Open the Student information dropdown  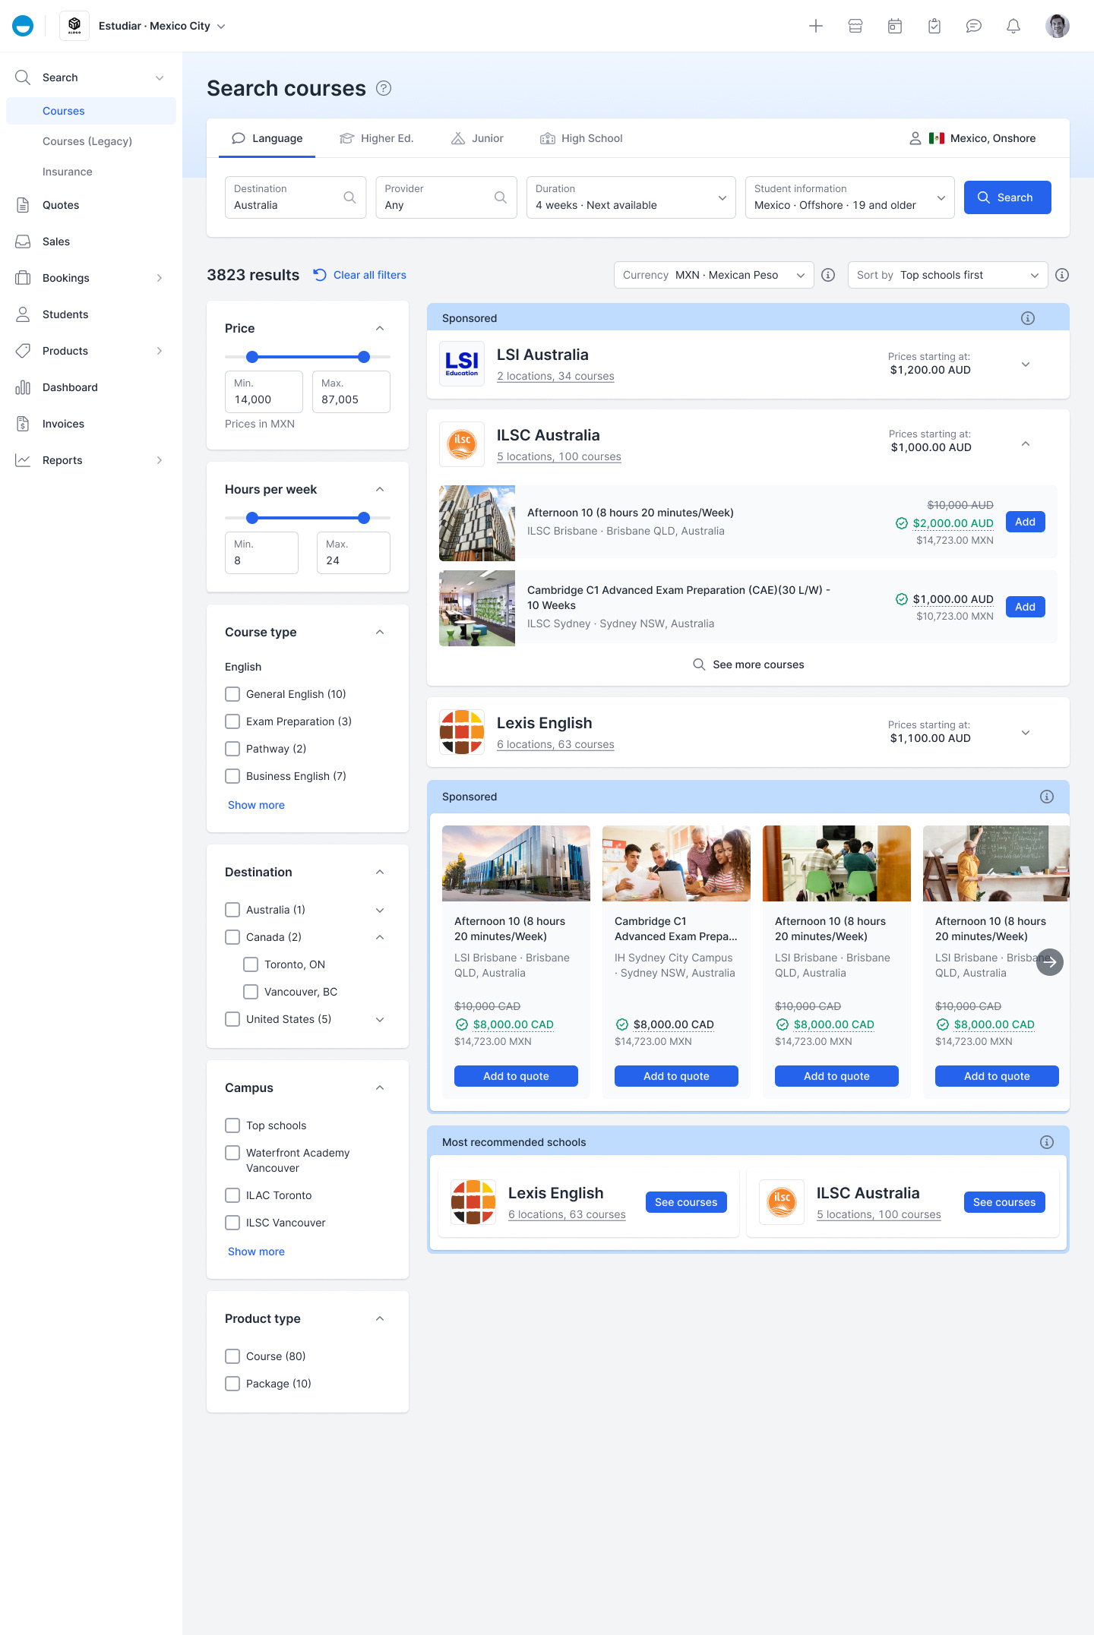850,197
